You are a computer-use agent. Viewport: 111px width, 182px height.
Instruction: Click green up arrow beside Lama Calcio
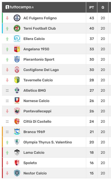[x=7, y=152]
